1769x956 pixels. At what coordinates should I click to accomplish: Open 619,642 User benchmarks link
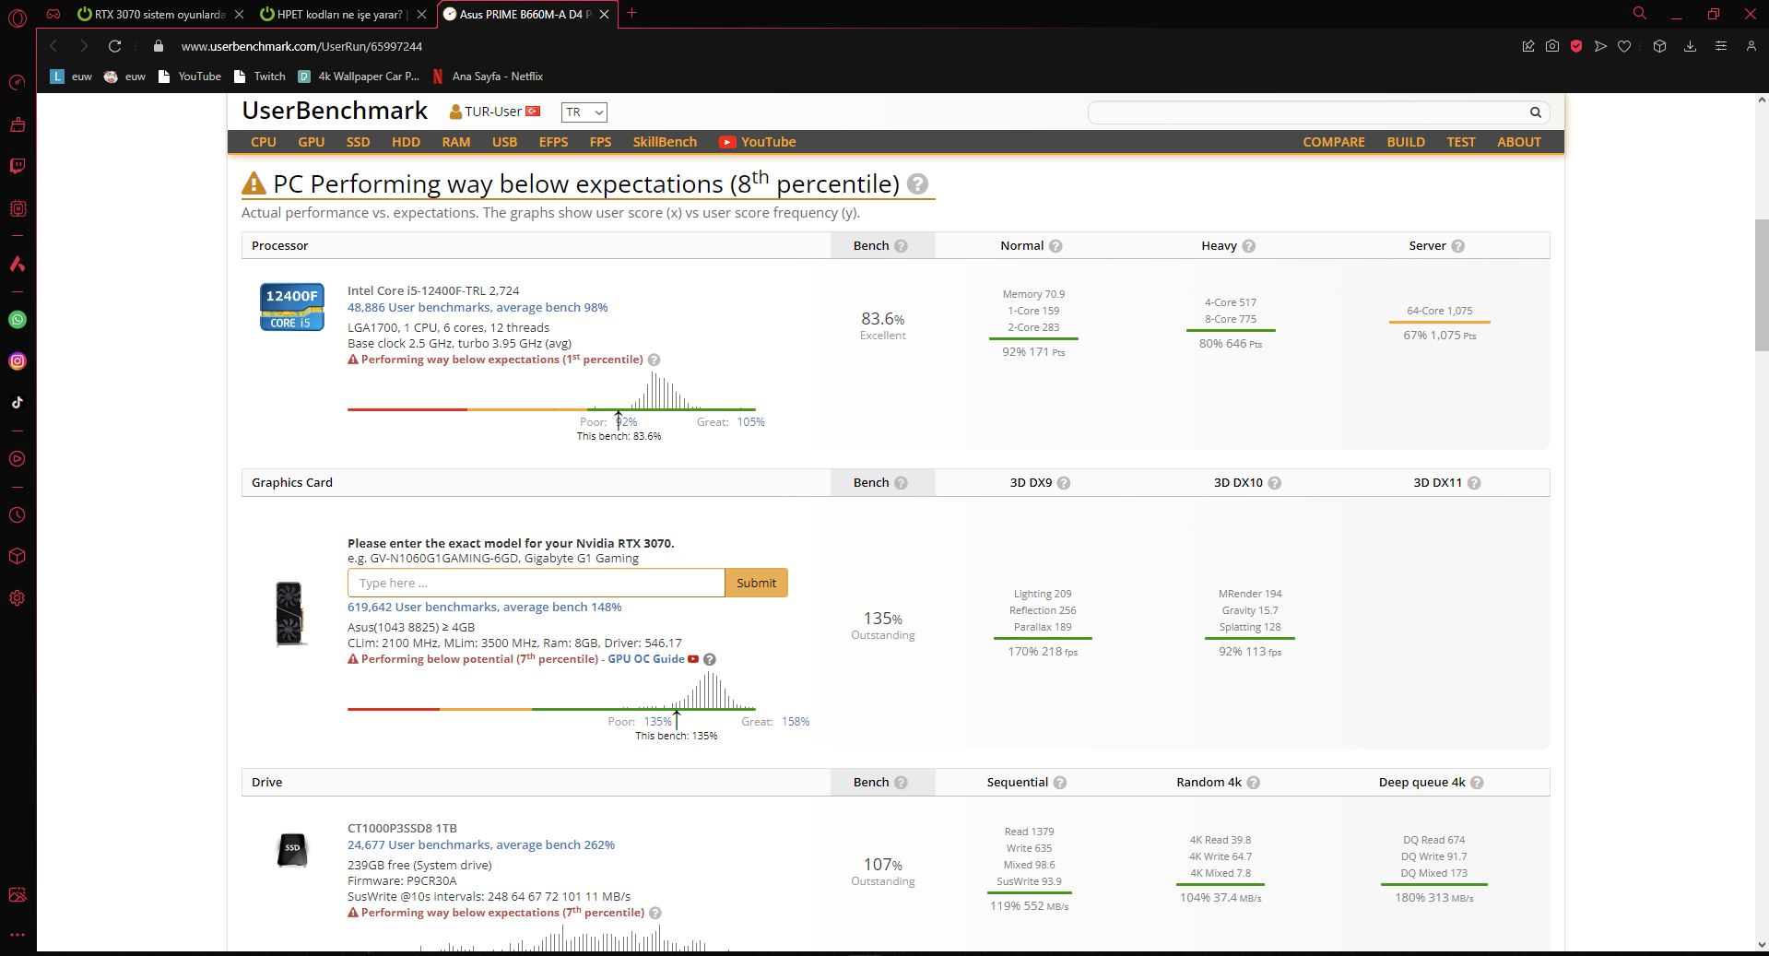click(485, 608)
